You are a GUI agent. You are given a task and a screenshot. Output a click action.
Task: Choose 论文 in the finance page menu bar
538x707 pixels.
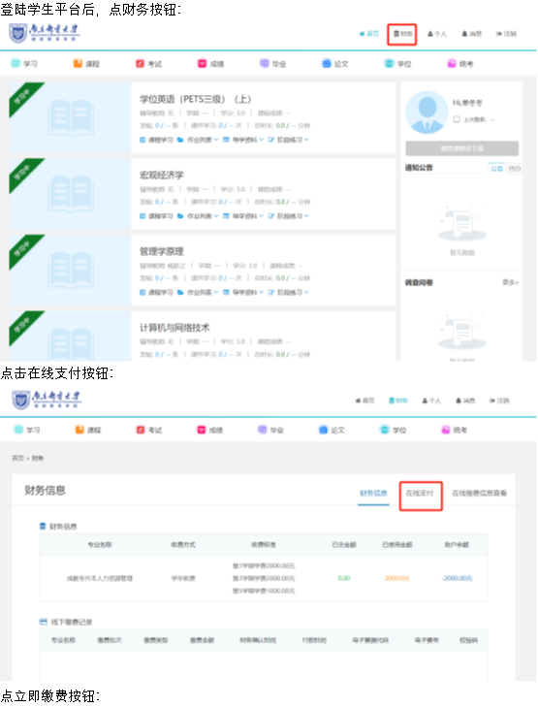click(332, 430)
